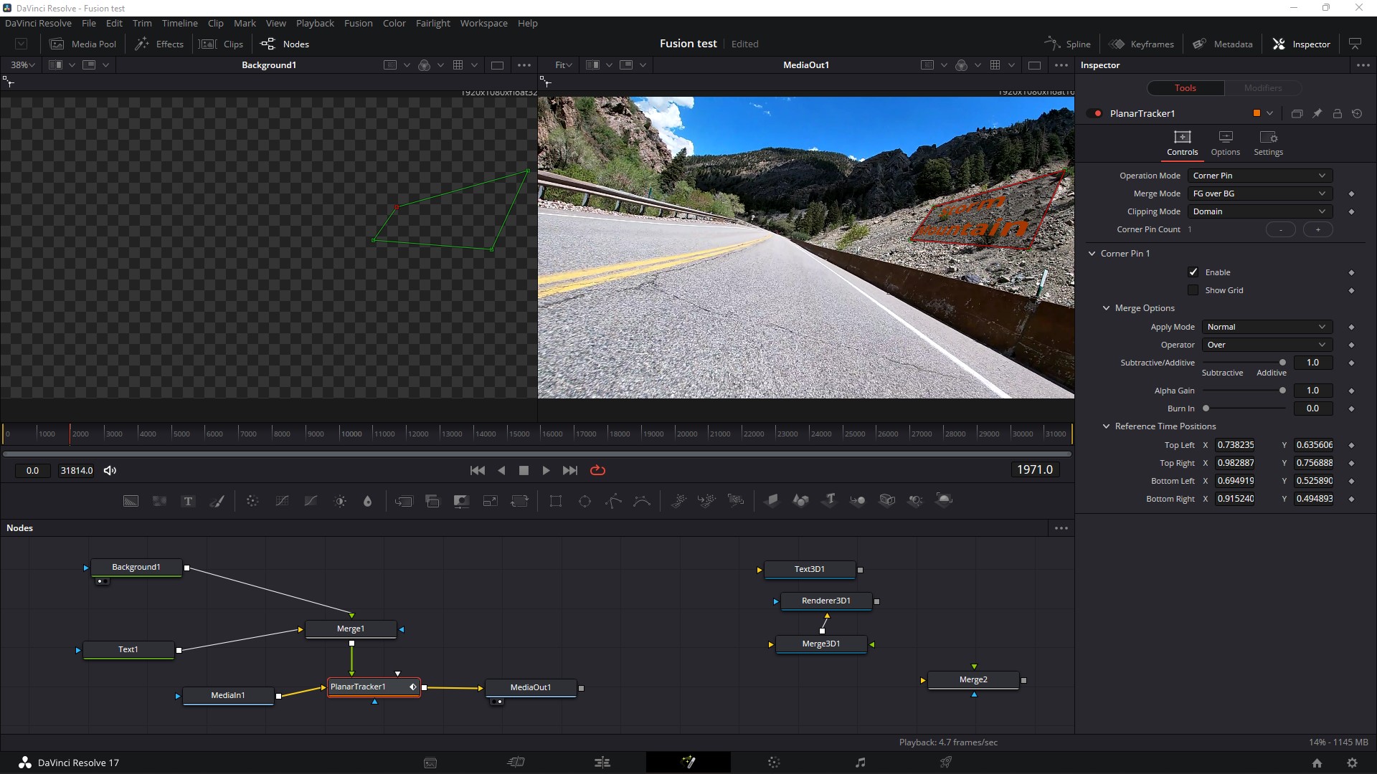Viewport: 1377px width, 774px height.
Task: Open Merge Mode dropdown
Action: (1259, 193)
